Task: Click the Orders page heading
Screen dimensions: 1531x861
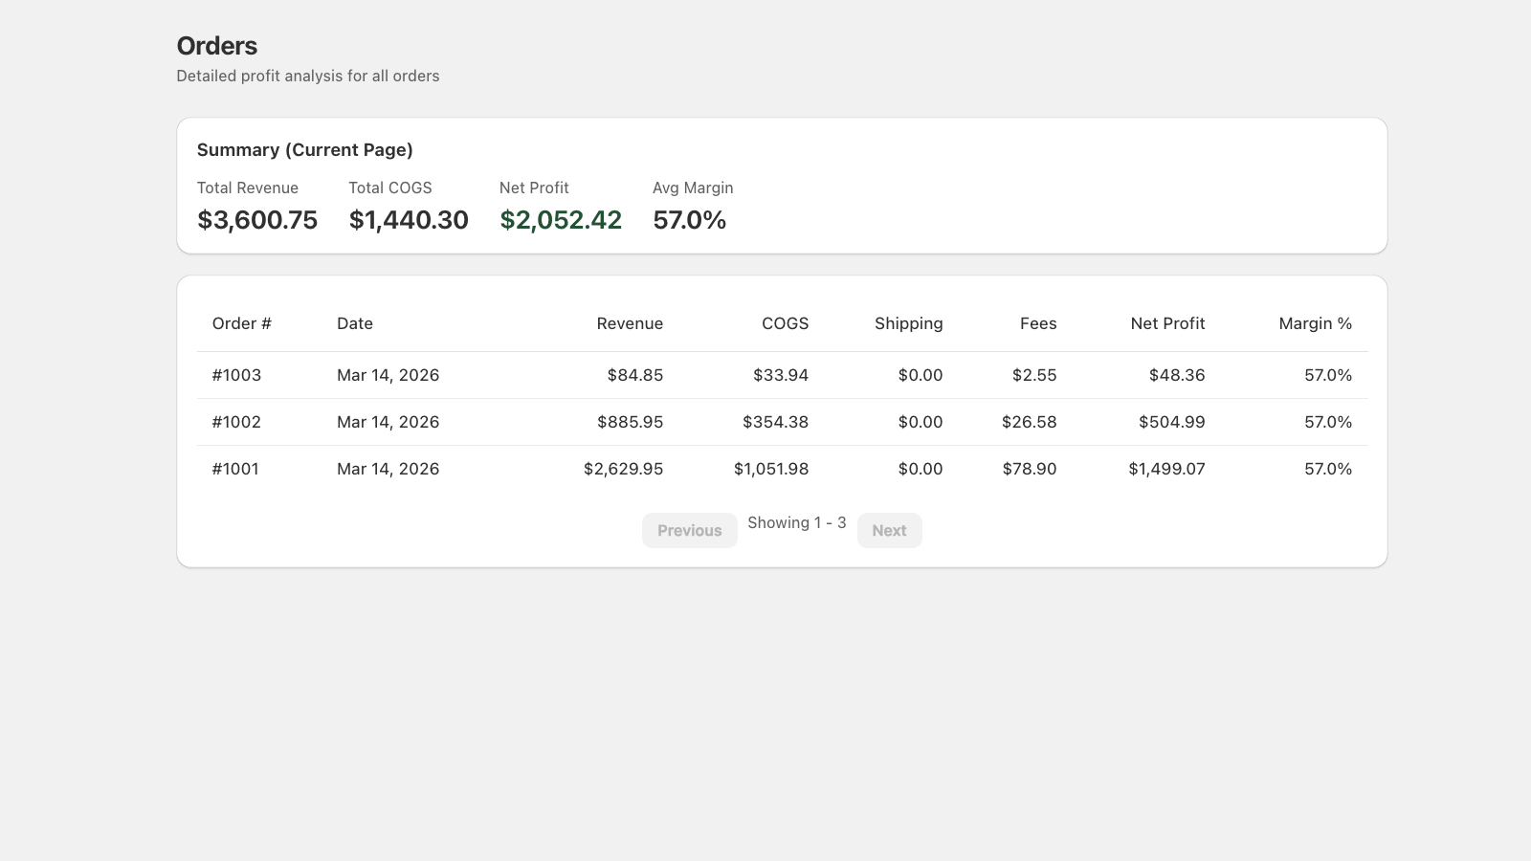Action: (216, 45)
